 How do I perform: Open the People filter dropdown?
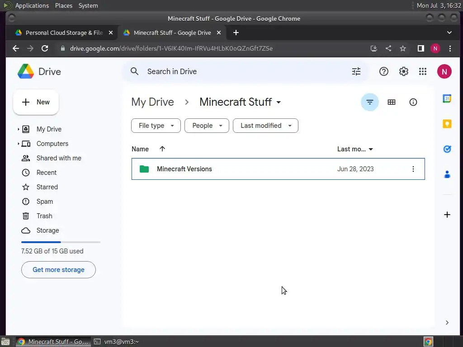207,126
